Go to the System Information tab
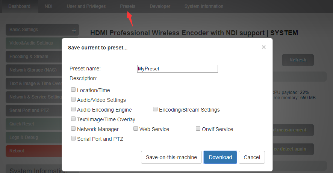333x173 pixels. pos(204,6)
